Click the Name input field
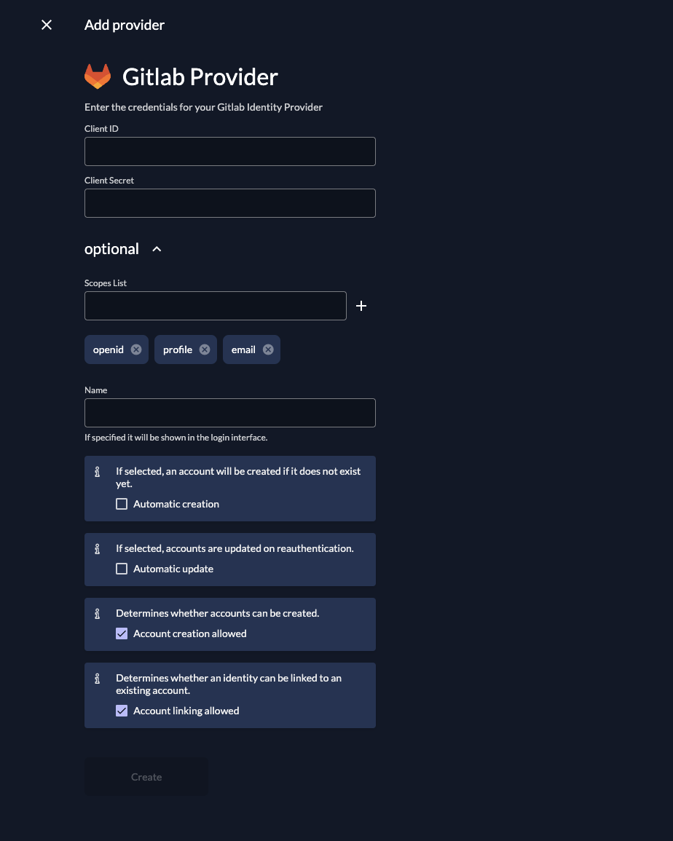This screenshot has width=673, height=841. tap(230, 413)
